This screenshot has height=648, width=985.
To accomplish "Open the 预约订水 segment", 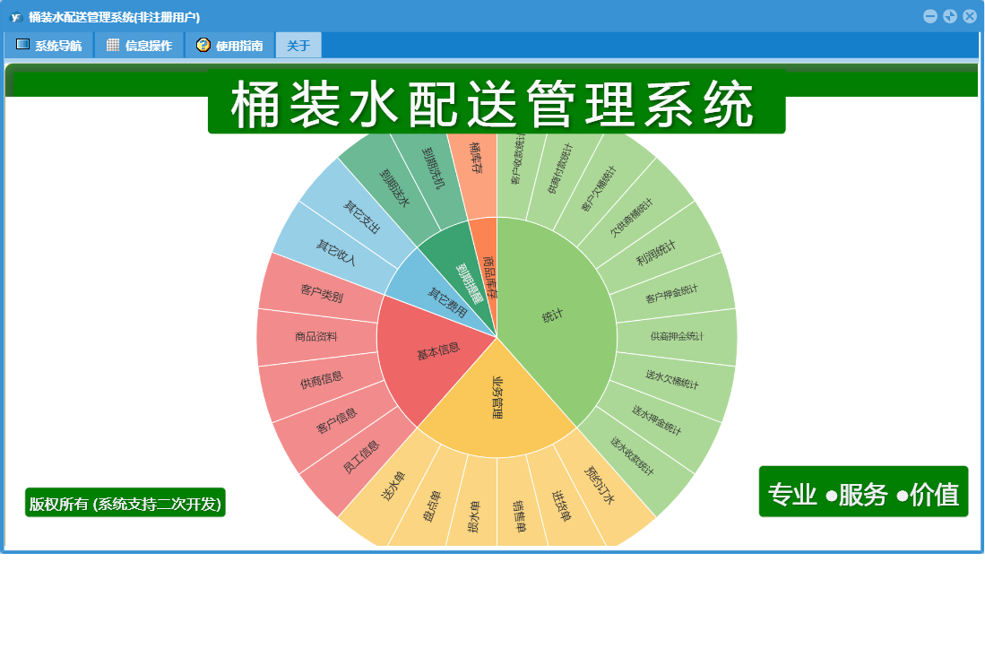I will click(x=601, y=483).
